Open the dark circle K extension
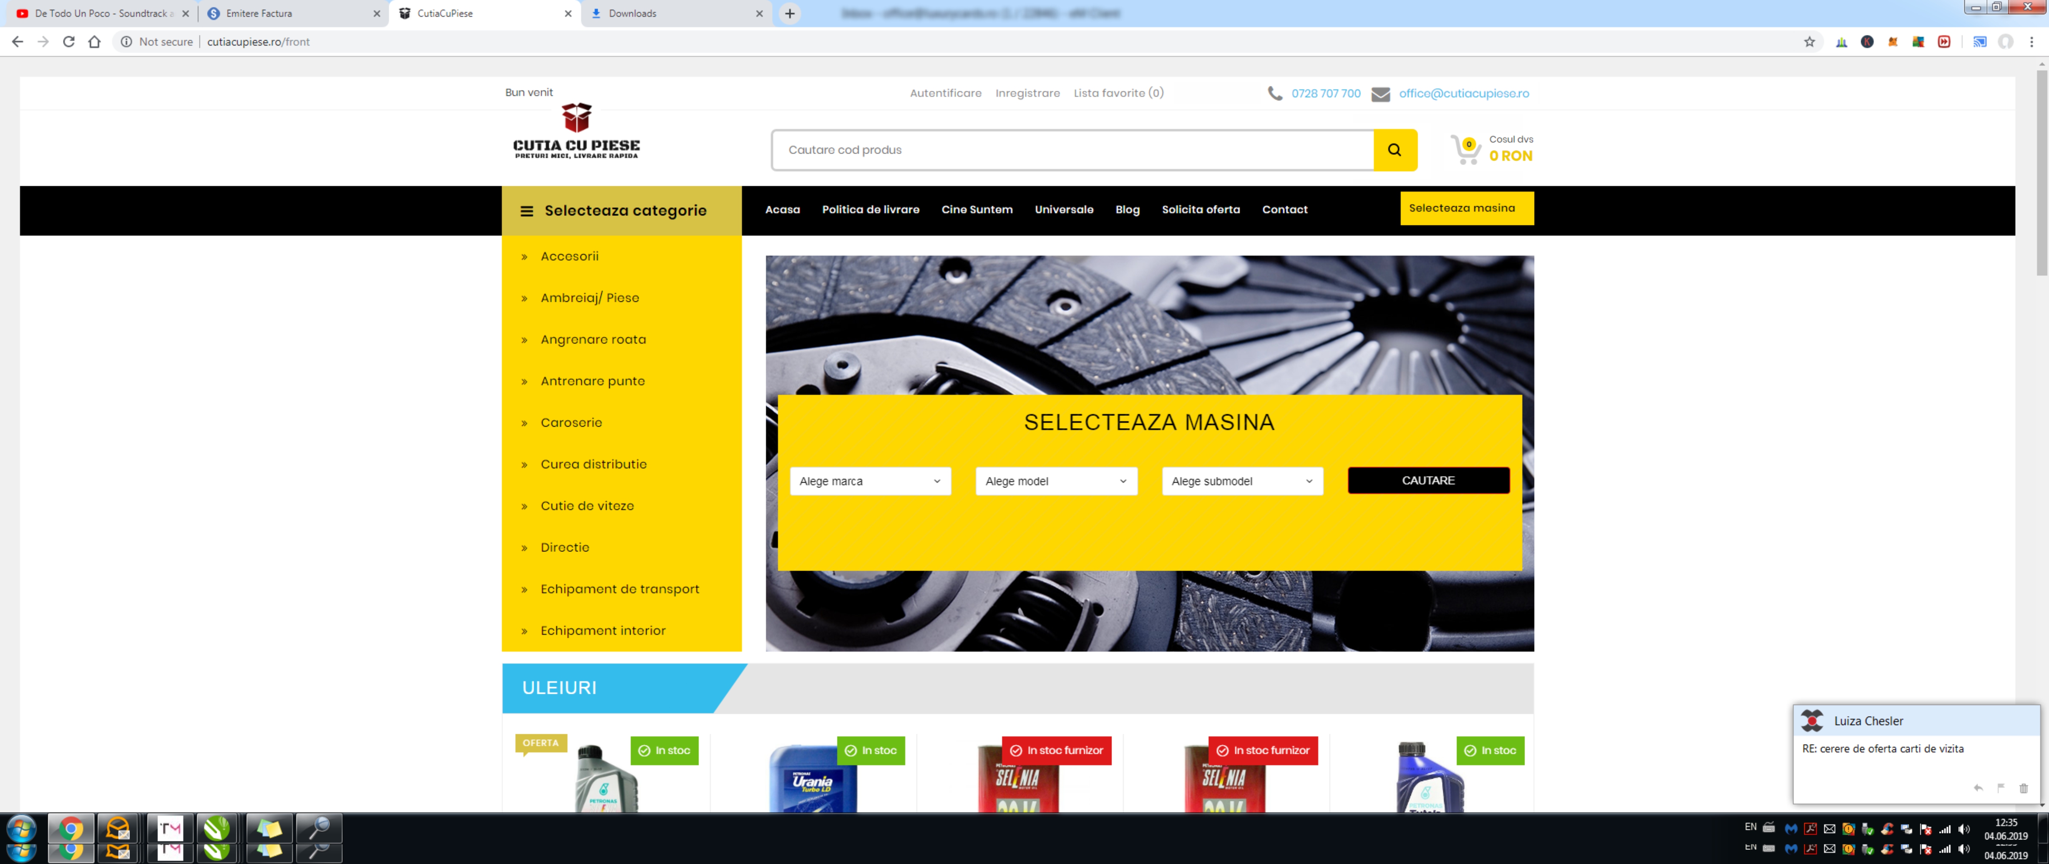Viewport: 2049px width, 864px height. click(x=1867, y=42)
